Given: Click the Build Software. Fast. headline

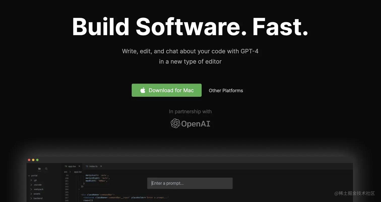Looking at the screenshot, I should click(190, 27).
